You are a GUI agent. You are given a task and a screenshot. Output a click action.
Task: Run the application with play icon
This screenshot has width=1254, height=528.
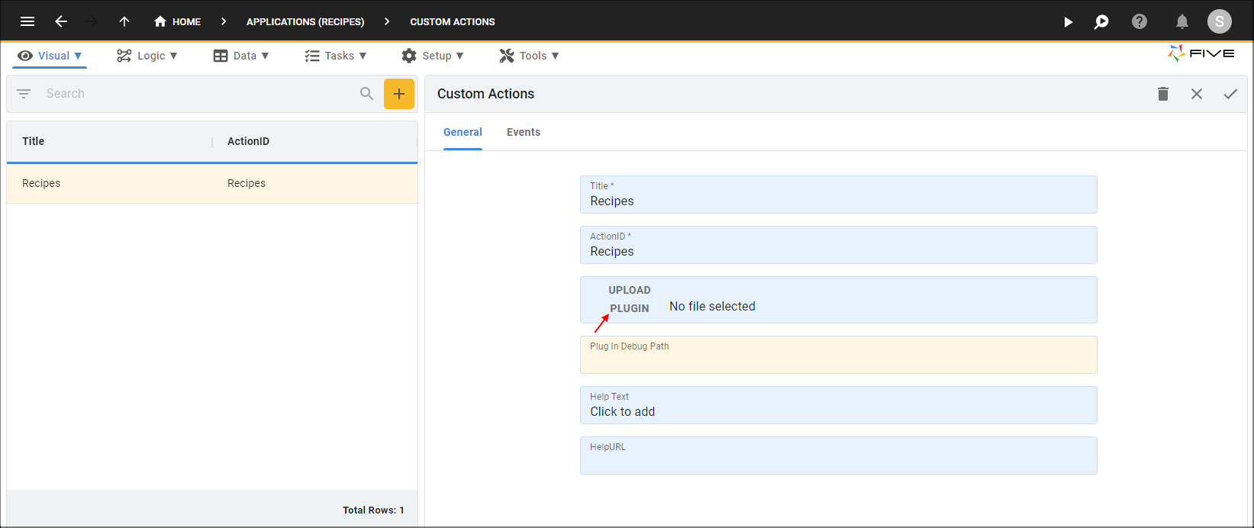(1068, 22)
